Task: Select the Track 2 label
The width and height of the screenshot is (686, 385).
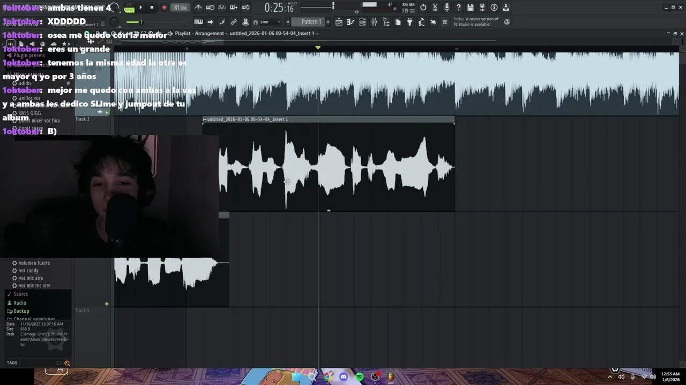Action: [x=82, y=119]
